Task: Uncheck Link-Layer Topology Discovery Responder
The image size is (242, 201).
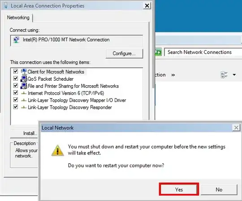Action: pyautogui.click(x=16, y=107)
